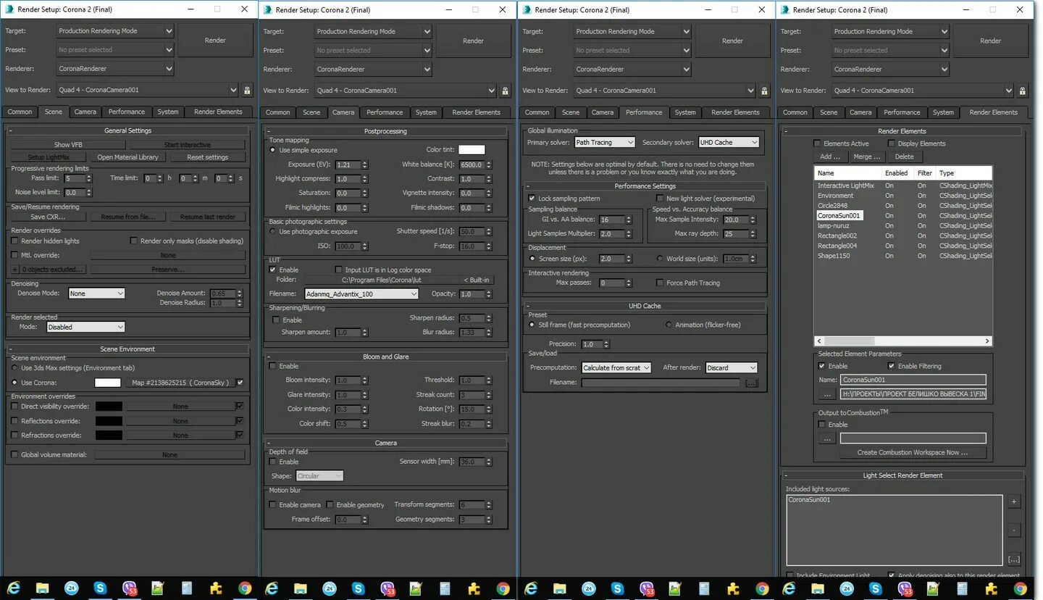Switch to the System tab in the Performance-tab window

(685, 112)
